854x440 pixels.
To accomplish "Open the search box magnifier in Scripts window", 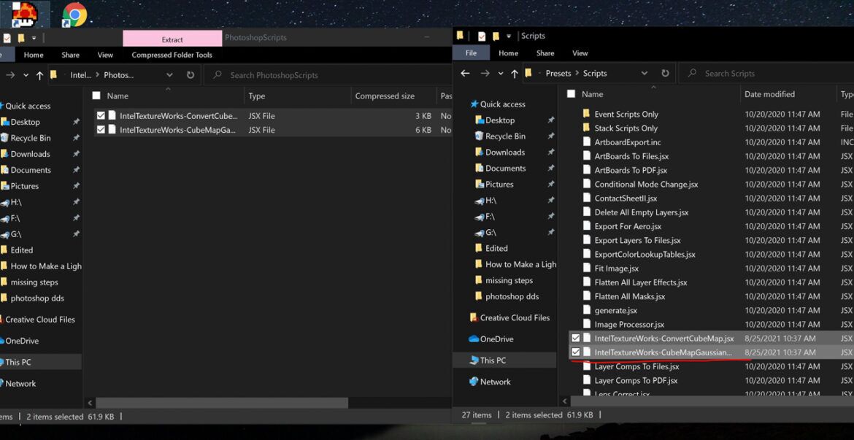I will click(692, 73).
